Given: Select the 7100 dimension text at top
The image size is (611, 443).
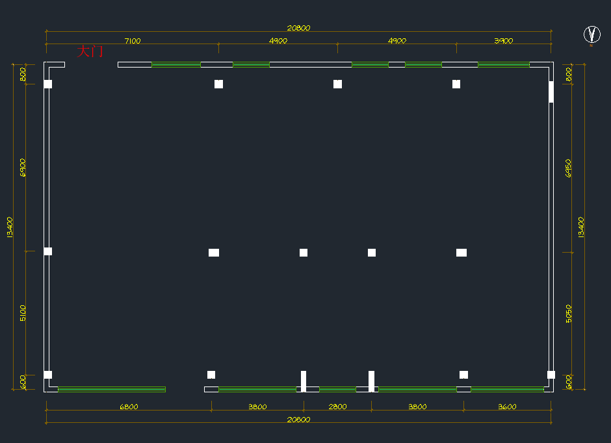Looking at the screenshot, I should click(132, 41).
